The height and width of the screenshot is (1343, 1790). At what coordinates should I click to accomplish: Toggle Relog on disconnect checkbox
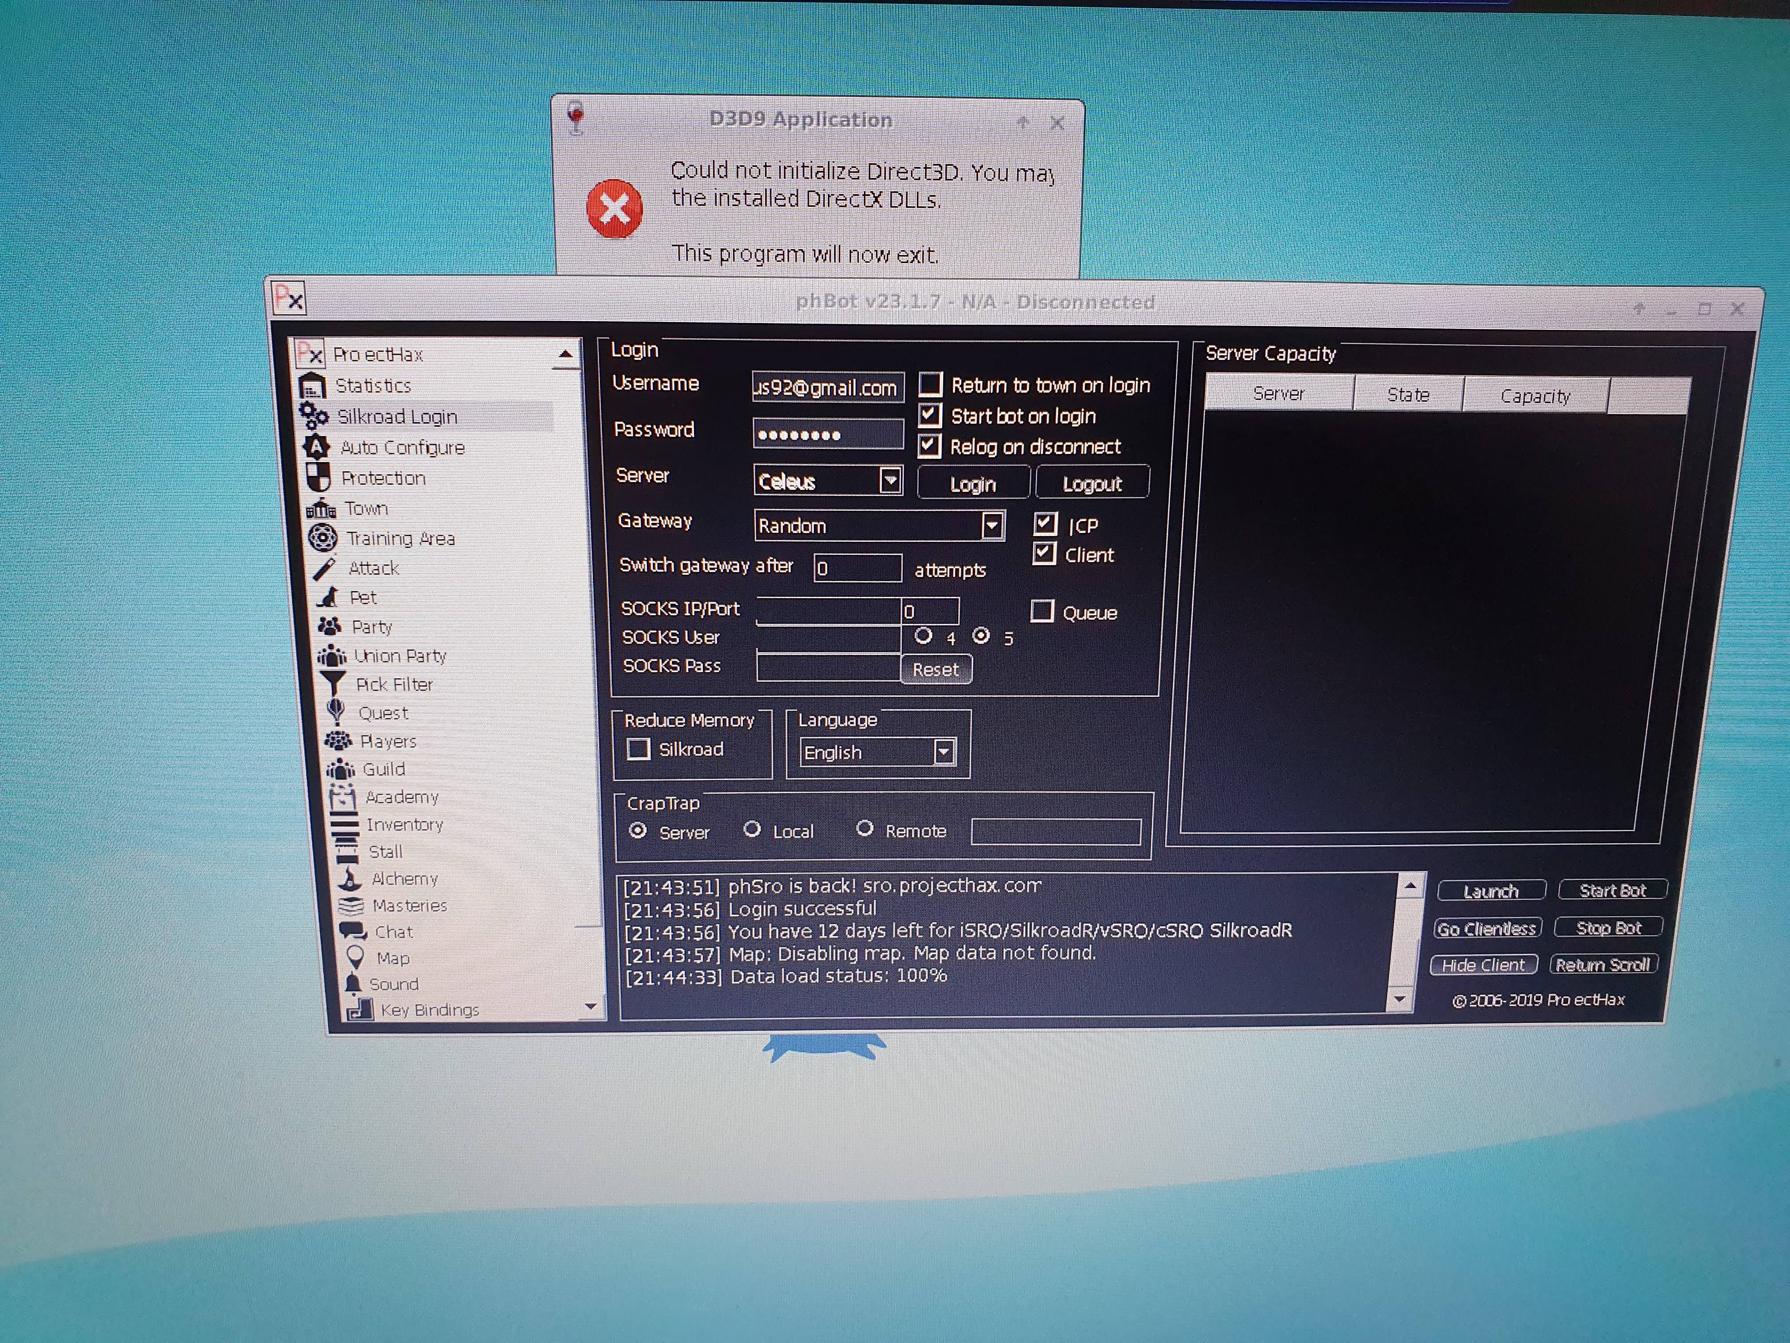[929, 445]
